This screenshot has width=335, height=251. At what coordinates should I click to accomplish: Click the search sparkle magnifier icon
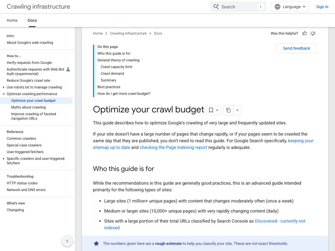tap(216, 7)
